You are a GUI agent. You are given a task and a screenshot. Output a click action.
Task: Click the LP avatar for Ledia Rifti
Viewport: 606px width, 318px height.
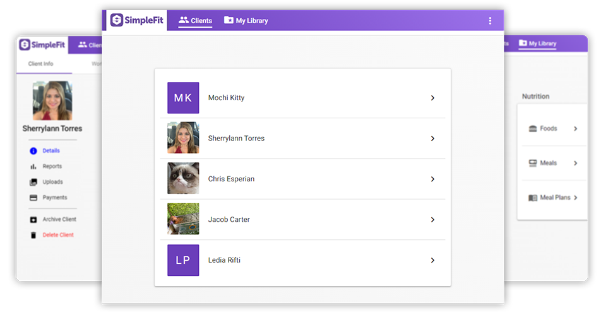183,260
